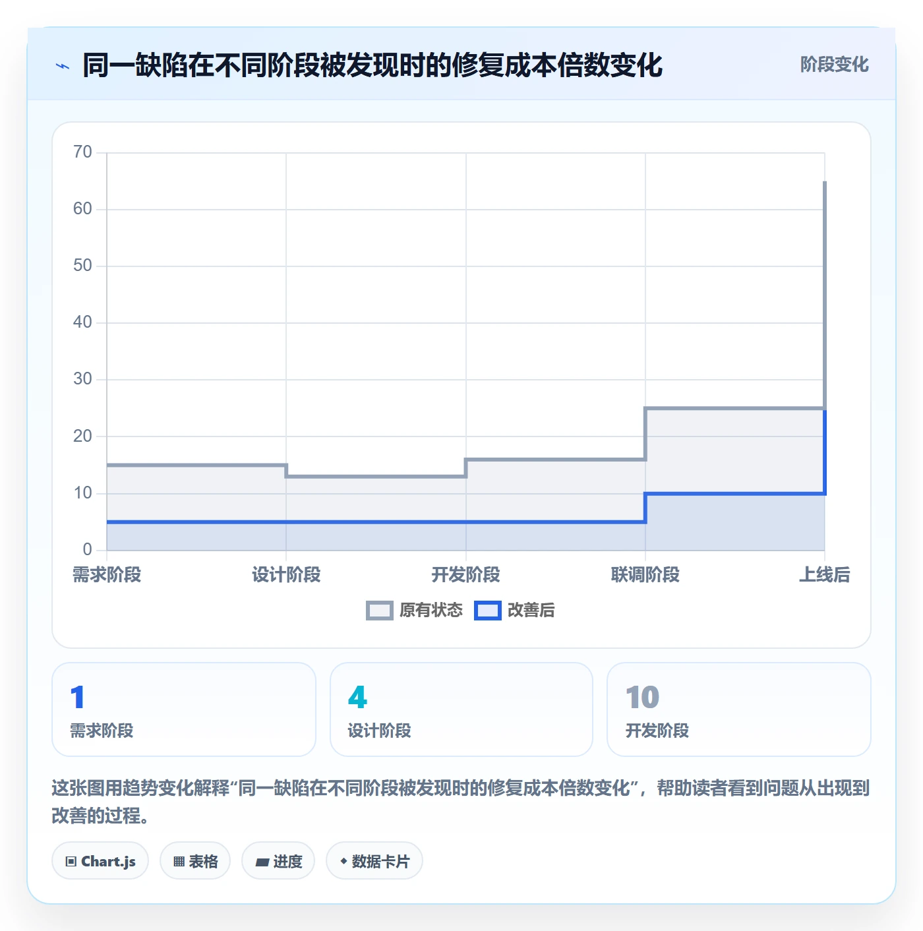Click the y-axis value 40
Image resolution: width=923 pixels, height=931 pixels.
click(x=82, y=322)
